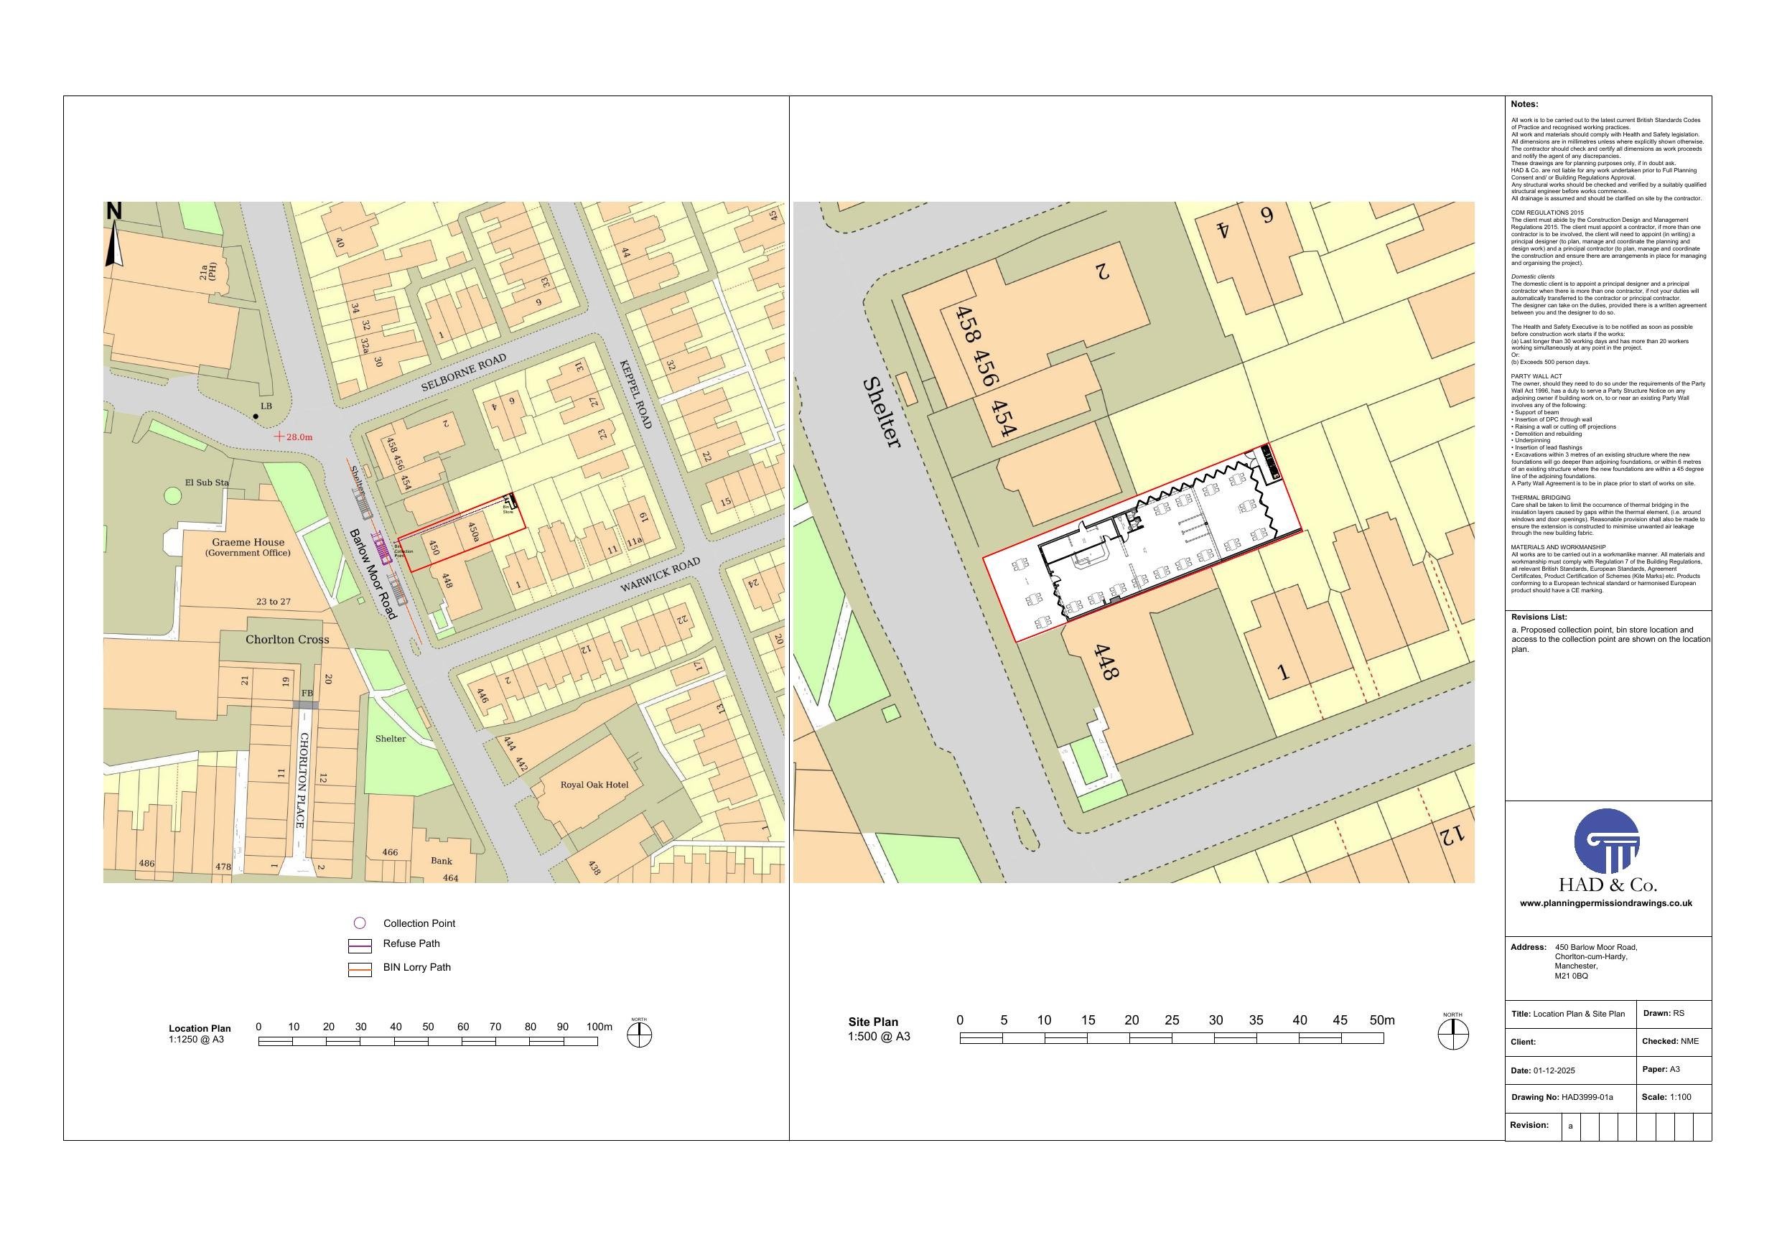Click the Collection Point legend symbol

[x=360, y=923]
